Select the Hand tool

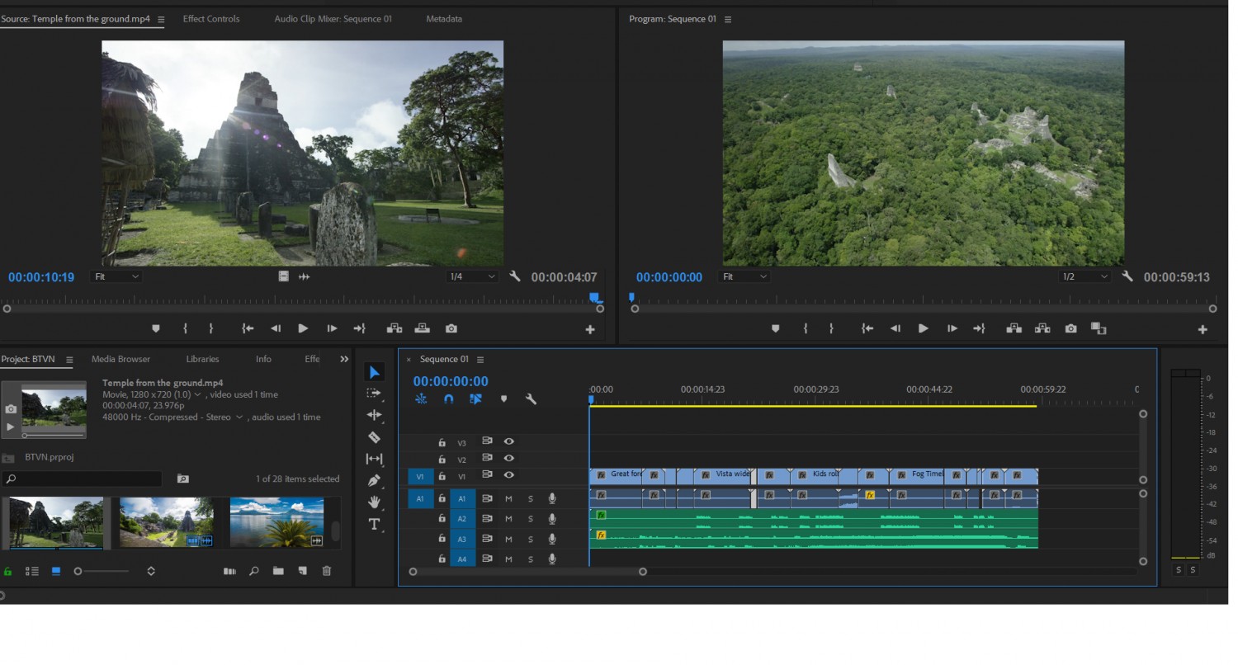click(x=374, y=502)
